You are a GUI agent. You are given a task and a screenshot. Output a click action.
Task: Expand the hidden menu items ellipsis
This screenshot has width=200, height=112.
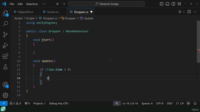tap(44, 4)
